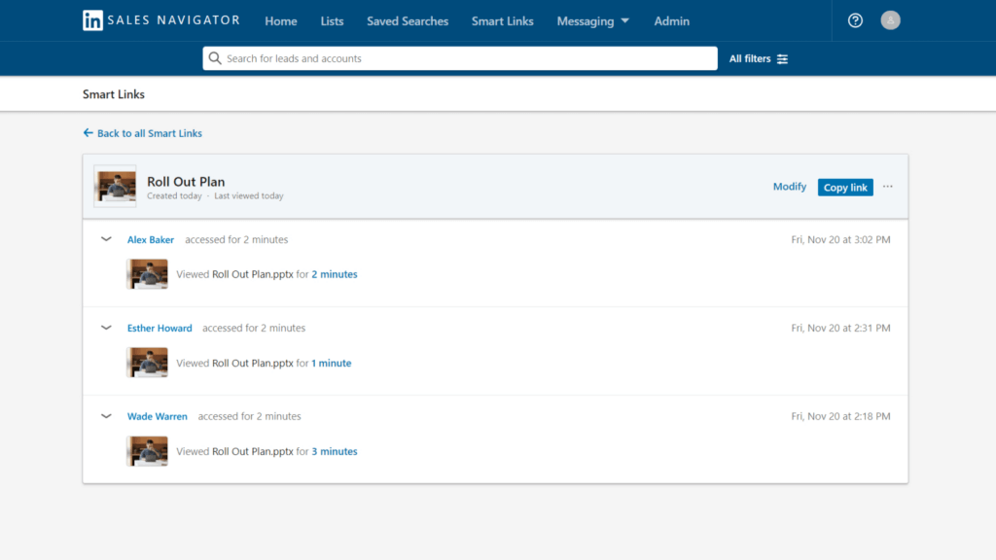Click the magnifying glass search icon
The width and height of the screenshot is (996, 560).
[215, 58]
